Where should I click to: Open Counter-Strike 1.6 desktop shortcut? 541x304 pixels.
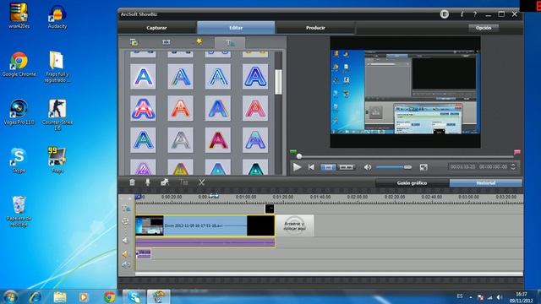(57, 115)
